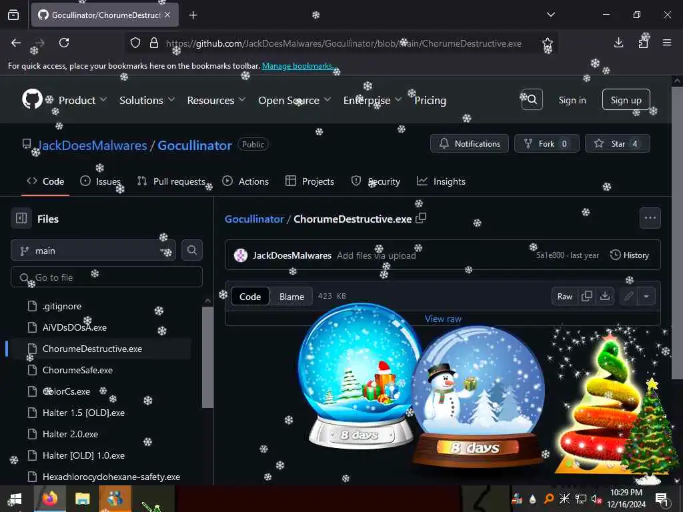
Task: Click Sign in
Action: (572, 100)
